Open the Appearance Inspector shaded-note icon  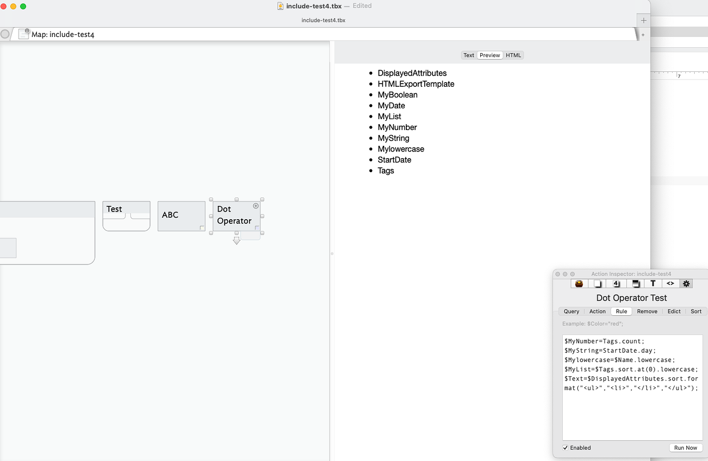635,283
